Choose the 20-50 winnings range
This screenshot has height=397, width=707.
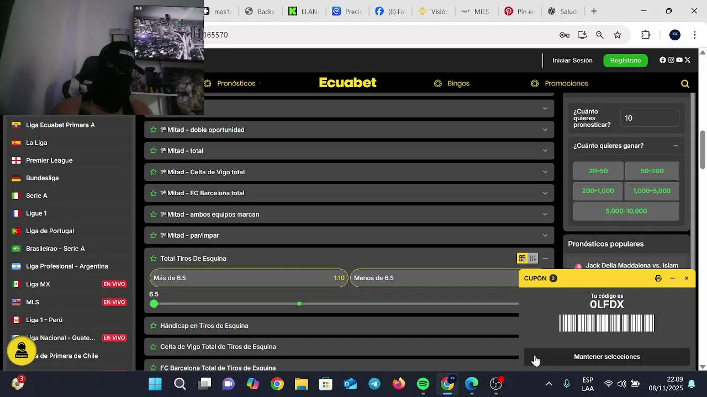coord(598,171)
